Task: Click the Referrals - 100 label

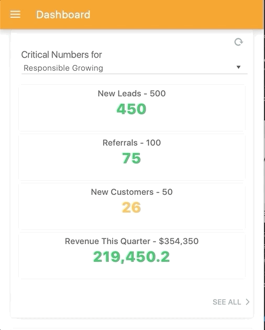Action: click(132, 142)
